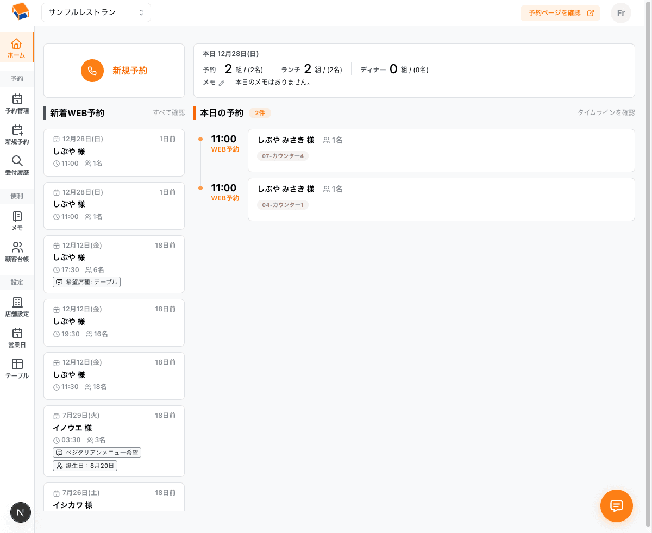Click the N avatar at bottom left

click(20, 512)
